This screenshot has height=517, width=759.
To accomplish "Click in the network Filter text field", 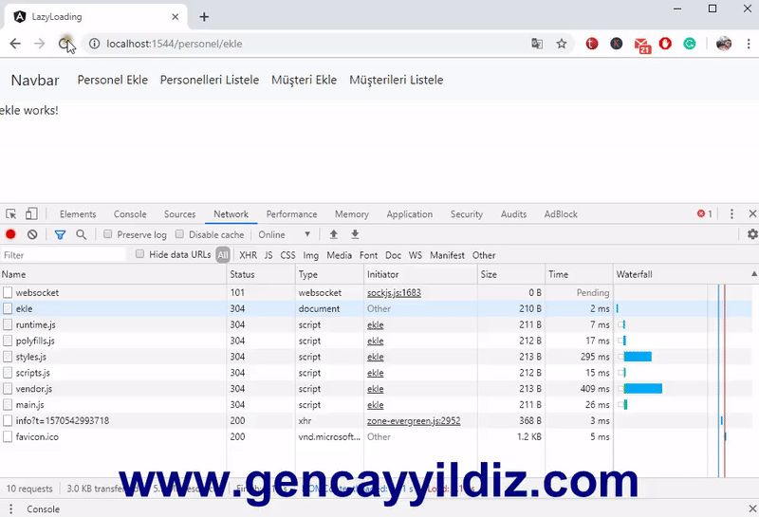I will (63, 255).
